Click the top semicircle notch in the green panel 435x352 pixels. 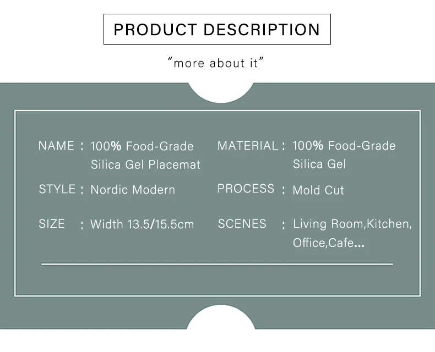pyautogui.click(x=221, y=92)
